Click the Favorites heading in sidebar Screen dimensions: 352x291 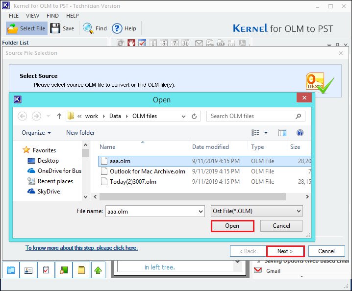pyautogui.click(x=39, y=150)
